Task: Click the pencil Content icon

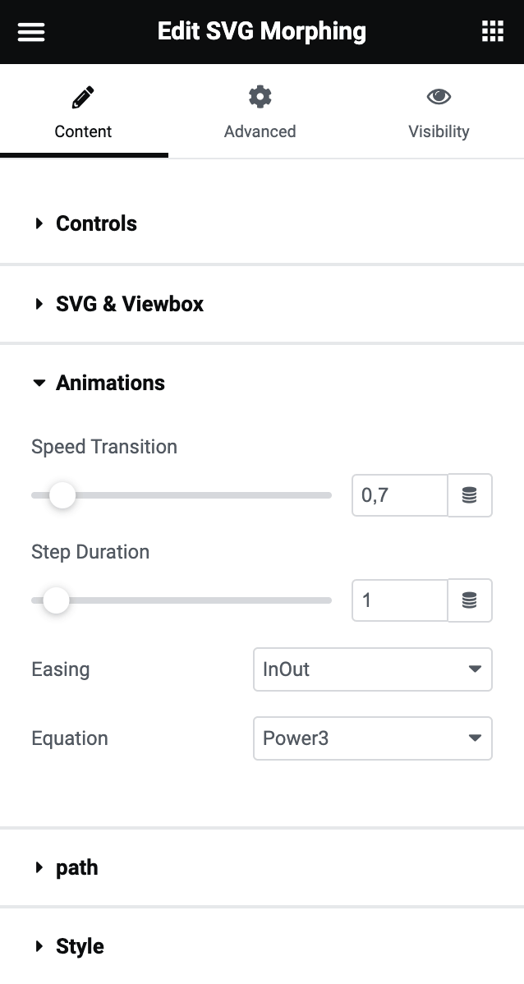Action: click(x=83, y=98)
